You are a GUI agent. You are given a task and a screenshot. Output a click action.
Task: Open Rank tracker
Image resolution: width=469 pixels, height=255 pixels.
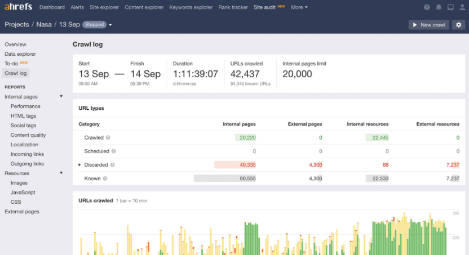coord(233,7)
